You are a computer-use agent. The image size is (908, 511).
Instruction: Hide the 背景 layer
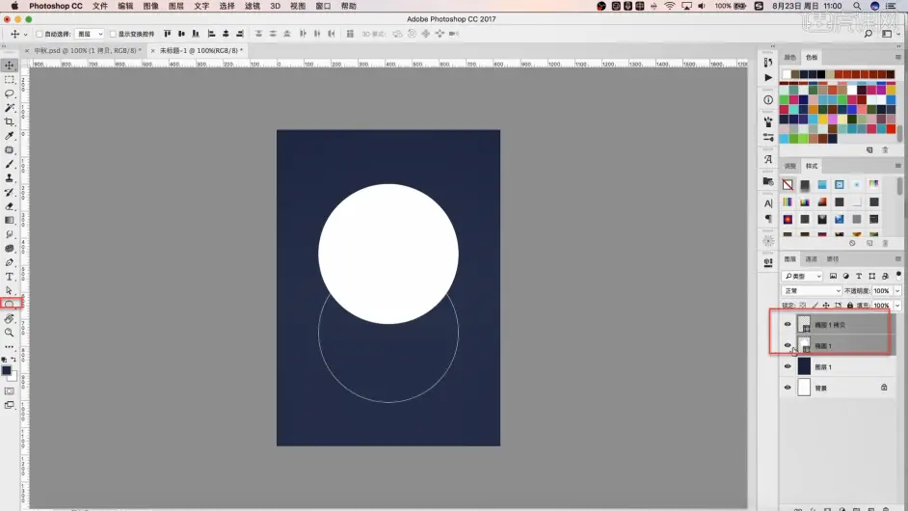tap(788, 388)
